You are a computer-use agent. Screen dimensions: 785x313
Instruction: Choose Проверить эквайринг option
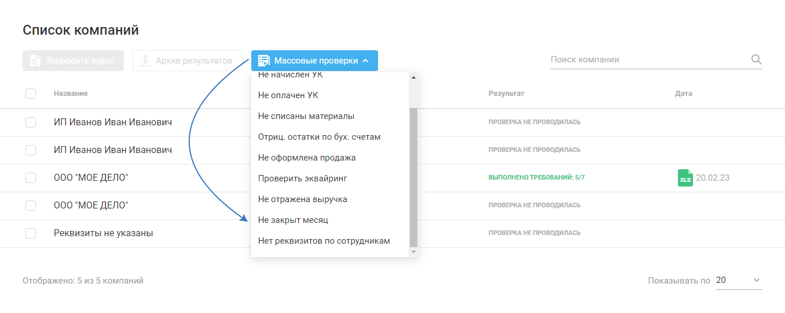click(331, 178)
